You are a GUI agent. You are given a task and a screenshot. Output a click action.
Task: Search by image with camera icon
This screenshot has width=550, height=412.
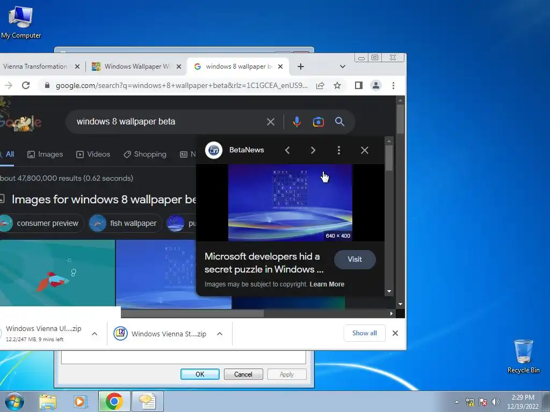318,122
